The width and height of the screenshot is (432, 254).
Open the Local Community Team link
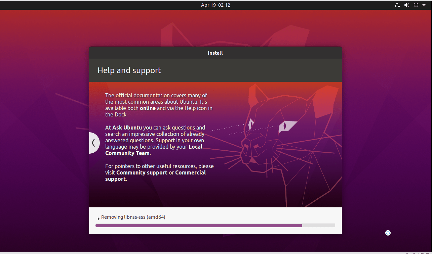point(154,150)
